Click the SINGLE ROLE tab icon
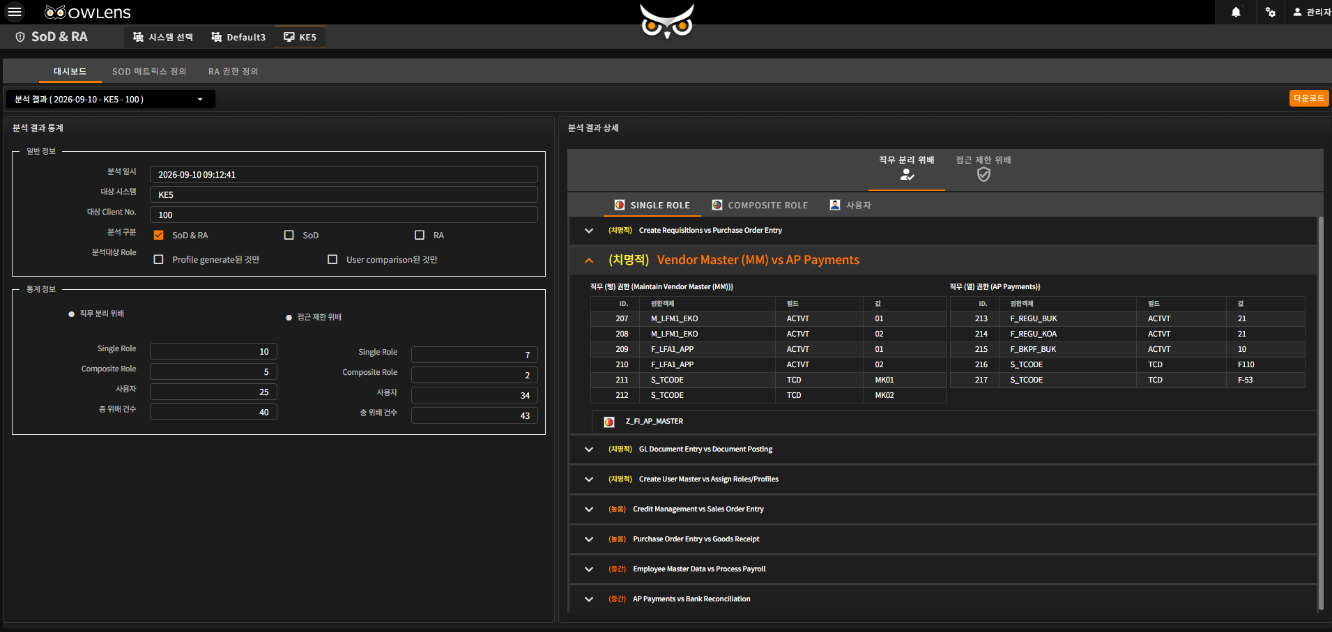The width and height of the screenshot is (1332, 632). tap(619, 205)
